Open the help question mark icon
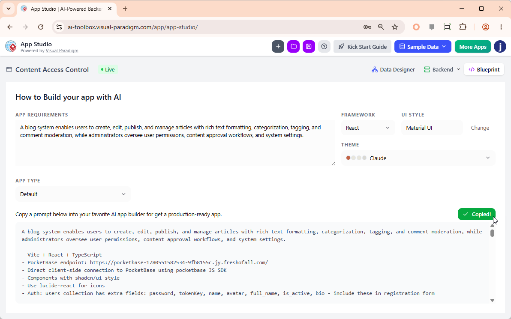Screen dimensions: 511x319 (324, 47)
